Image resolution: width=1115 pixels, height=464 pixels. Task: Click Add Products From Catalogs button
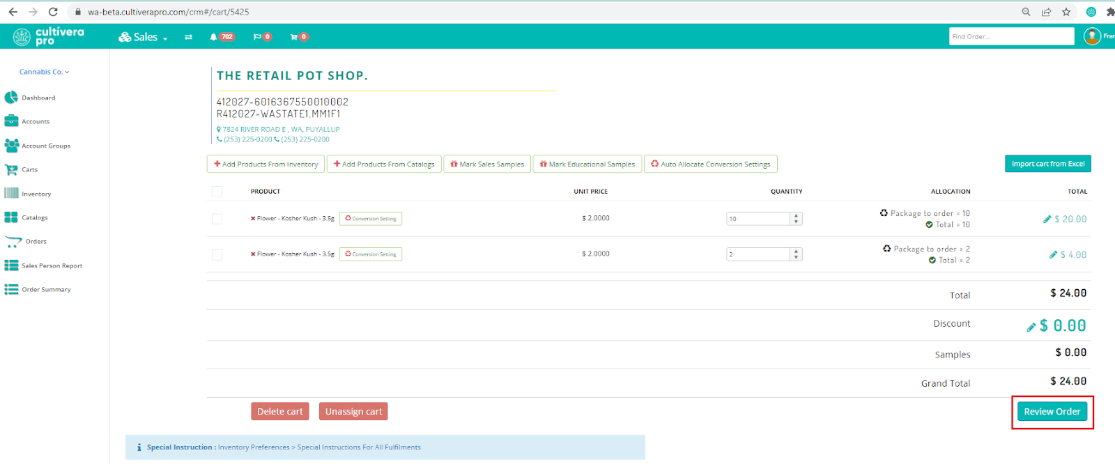(x=384, y=164)
